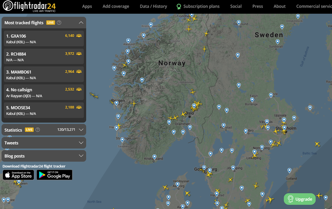Image resolution: width=332 pixels, height=209 pixels.
Task: Expand the Statistics panel
Action: click(81, 130)
